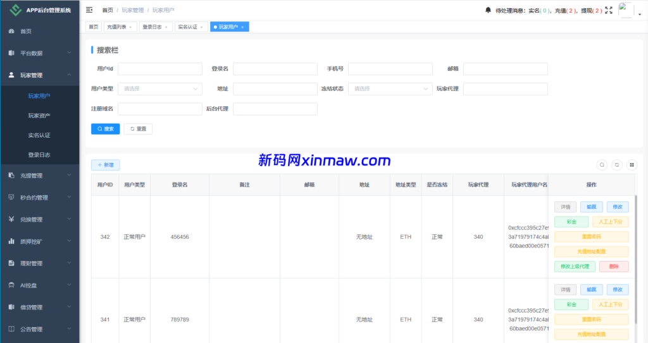
Task: Click the blue 搜索 button
Action: pos(106,129)
